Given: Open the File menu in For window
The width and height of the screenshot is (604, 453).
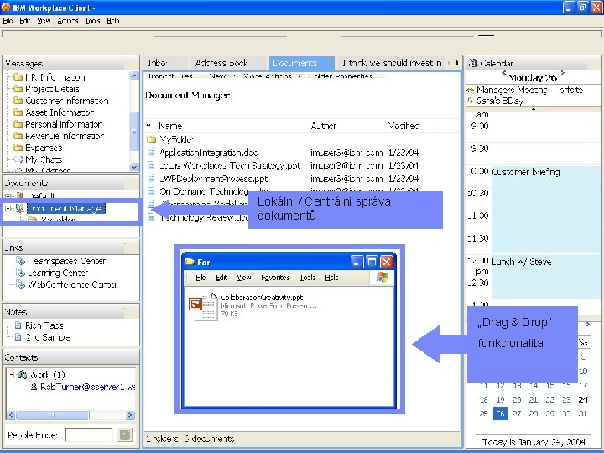Looking at the screenshot, I should click(x=200, y=278).
